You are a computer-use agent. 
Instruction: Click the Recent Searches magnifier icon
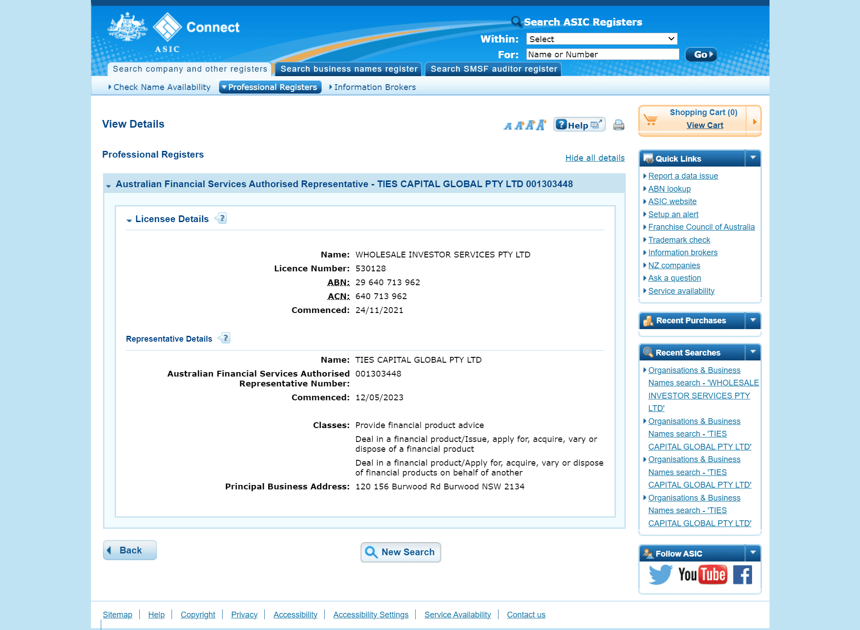click(648, 352)
